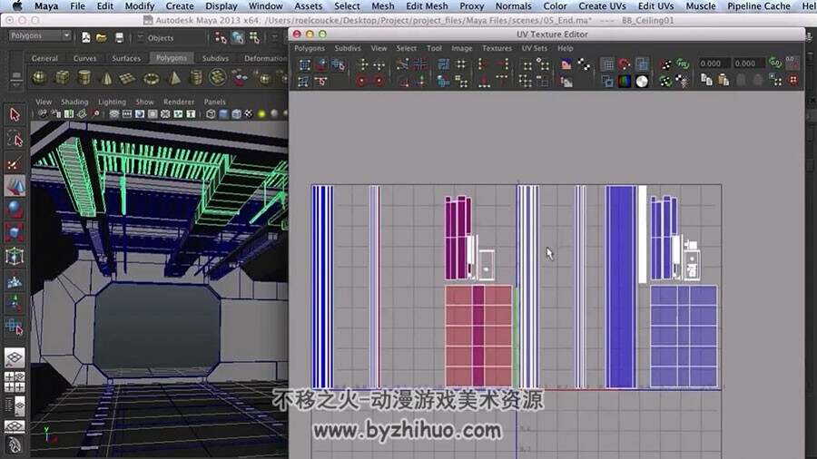This screenshot has width=817, height=459.
Task: Open the Polygons menu set dropdown
Action: click(40, 36)
